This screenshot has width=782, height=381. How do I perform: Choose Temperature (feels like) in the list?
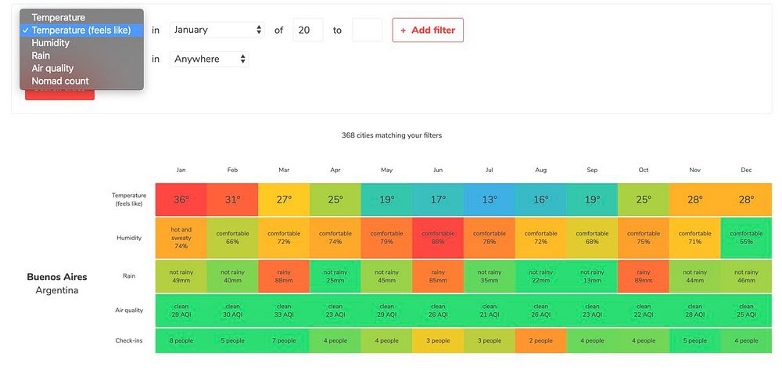82,31
